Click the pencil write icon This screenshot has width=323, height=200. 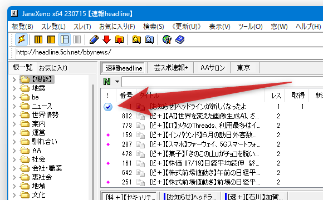coord(94,39)
